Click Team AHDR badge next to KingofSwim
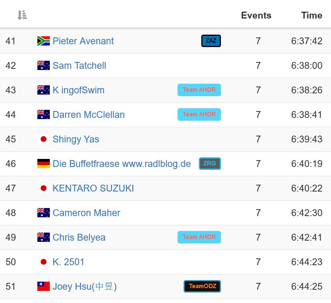 199,90
